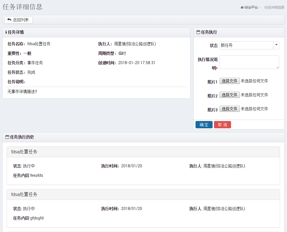Click the return arrow icon on 返回列表
The image size is (287, 232).
tap(9, 20)
